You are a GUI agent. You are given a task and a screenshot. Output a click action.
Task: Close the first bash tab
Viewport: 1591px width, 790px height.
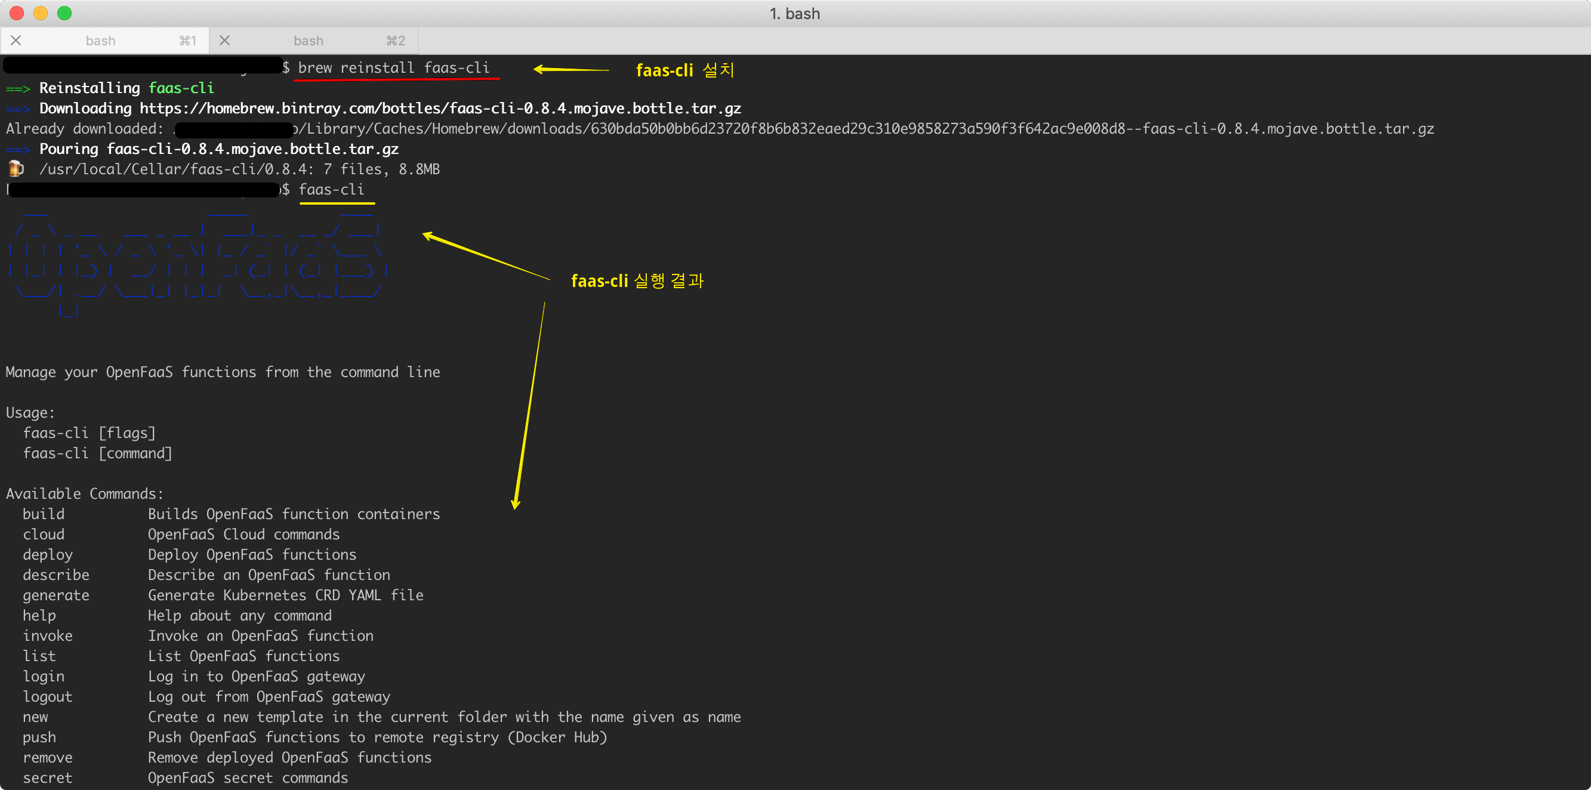[x=16, y=40]
